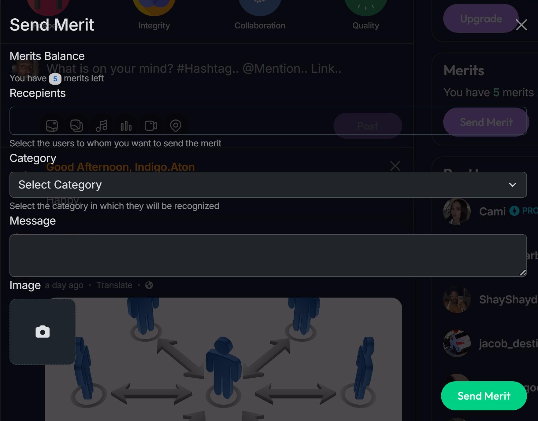The width and height of the screenshot is (538, 421).
Task: Open the poll bar chart icon
Action: pos(126,126)
